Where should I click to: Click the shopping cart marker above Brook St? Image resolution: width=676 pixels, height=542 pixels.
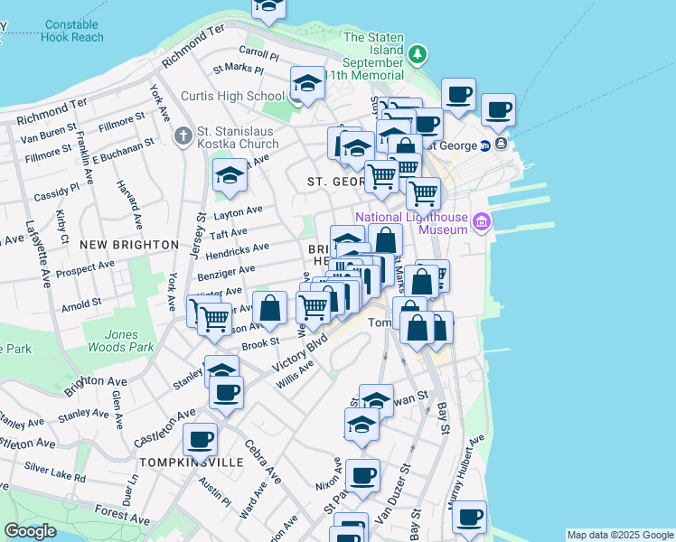click(x=215, y=321)
